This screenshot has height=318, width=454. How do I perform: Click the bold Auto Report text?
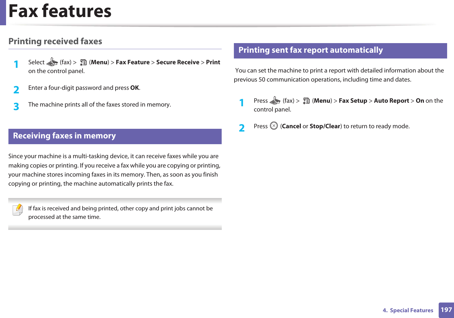(x=391, y=101)
